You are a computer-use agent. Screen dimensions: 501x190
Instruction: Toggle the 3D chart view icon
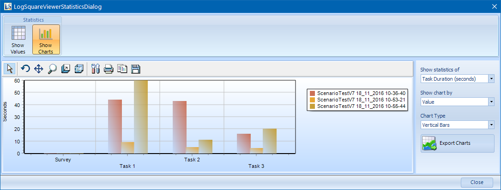(x=79, y=69)
